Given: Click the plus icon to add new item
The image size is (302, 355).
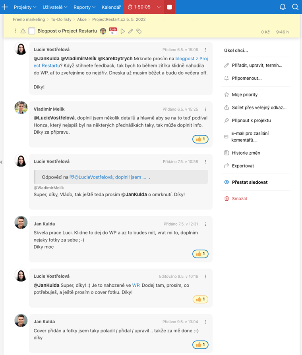Looking at the screenshot, I should [x=5, y=7].
